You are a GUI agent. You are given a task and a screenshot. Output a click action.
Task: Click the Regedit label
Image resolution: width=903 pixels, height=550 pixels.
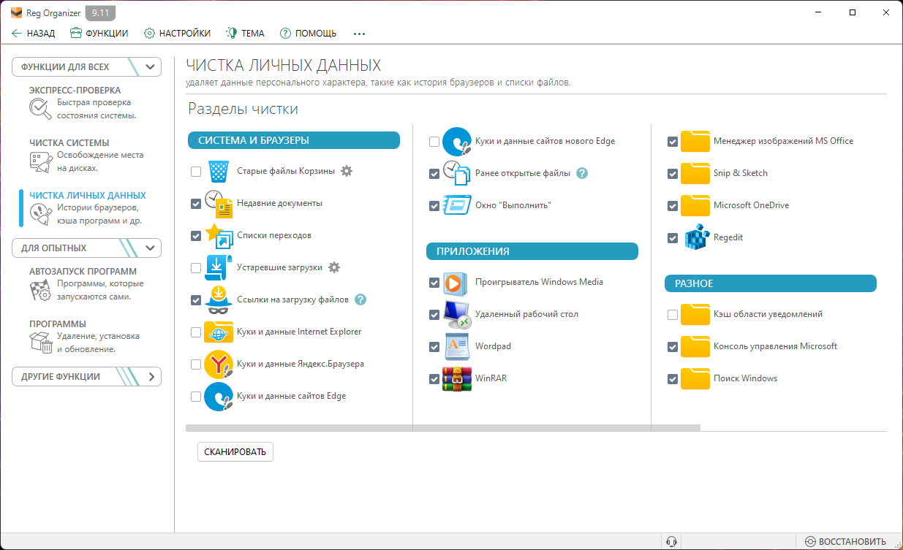(x=728, y=238)
